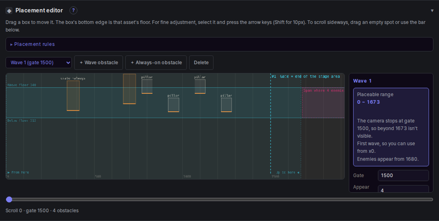This screenshot has width=439, height=221.
Task: Click the Appear input field showing 4
Action: [403, 189]
